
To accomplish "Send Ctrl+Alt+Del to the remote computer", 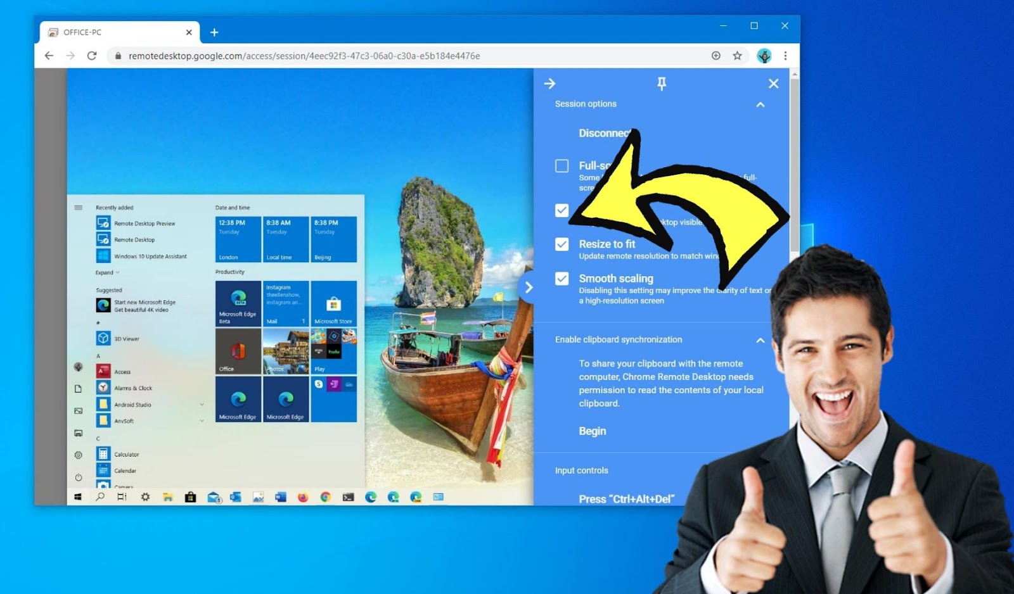I will pyautogui.click(x=626, y=499).
